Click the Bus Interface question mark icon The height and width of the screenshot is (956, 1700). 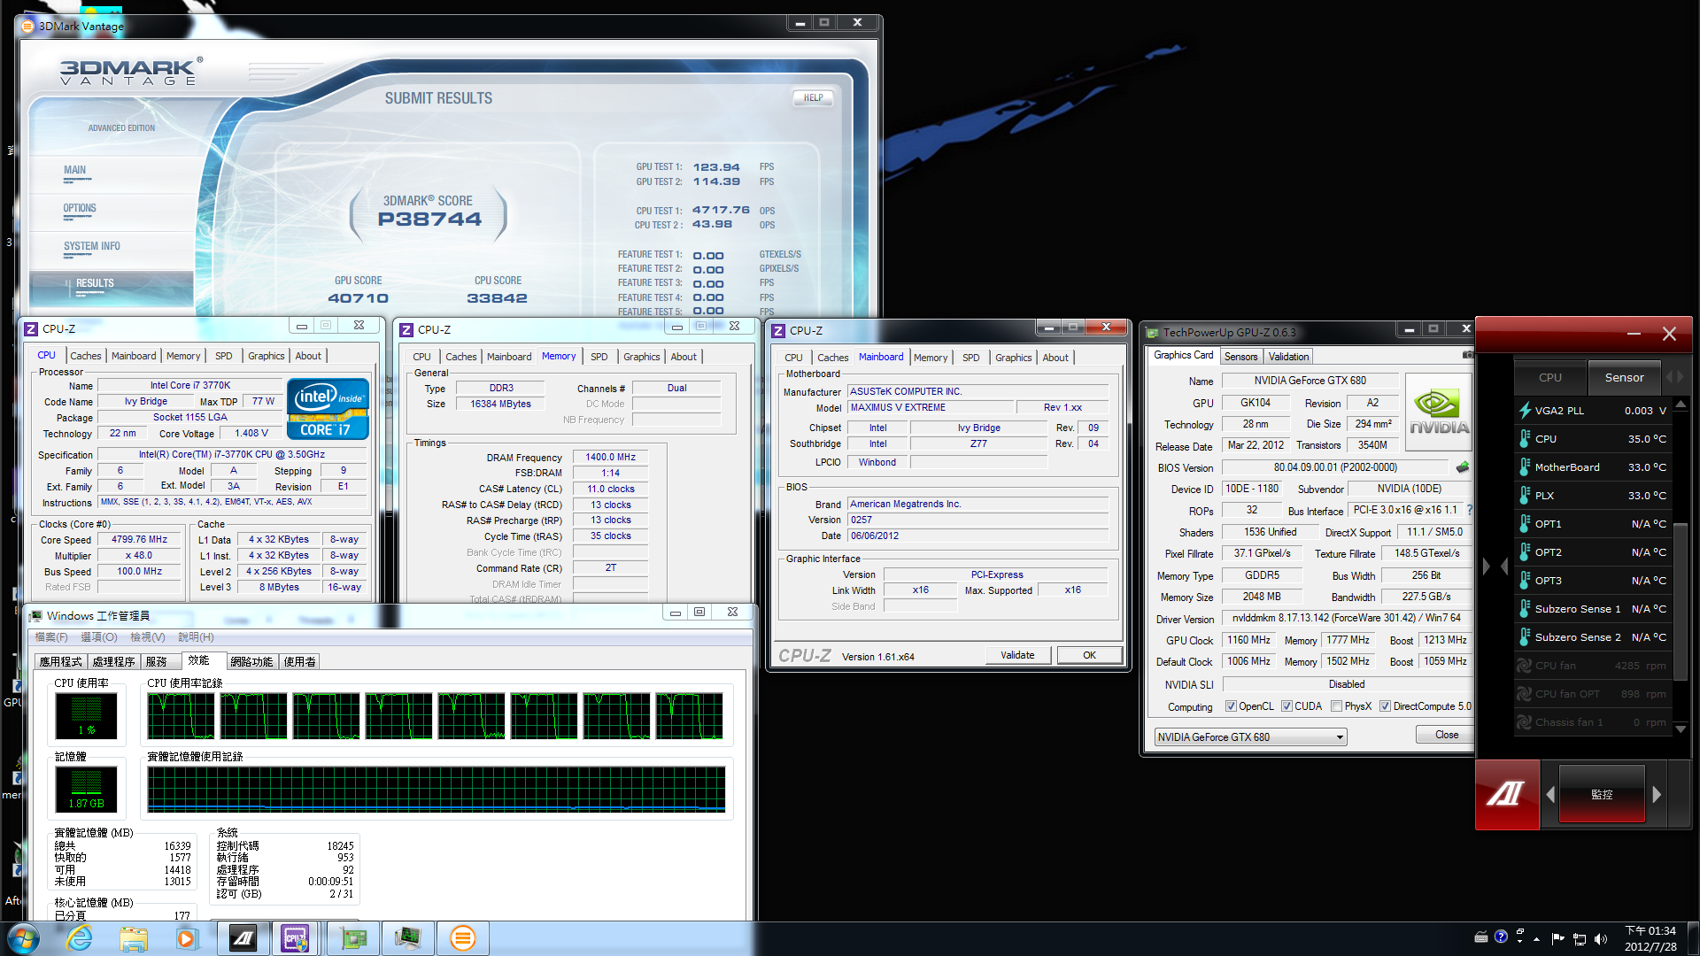[1469, 510]
